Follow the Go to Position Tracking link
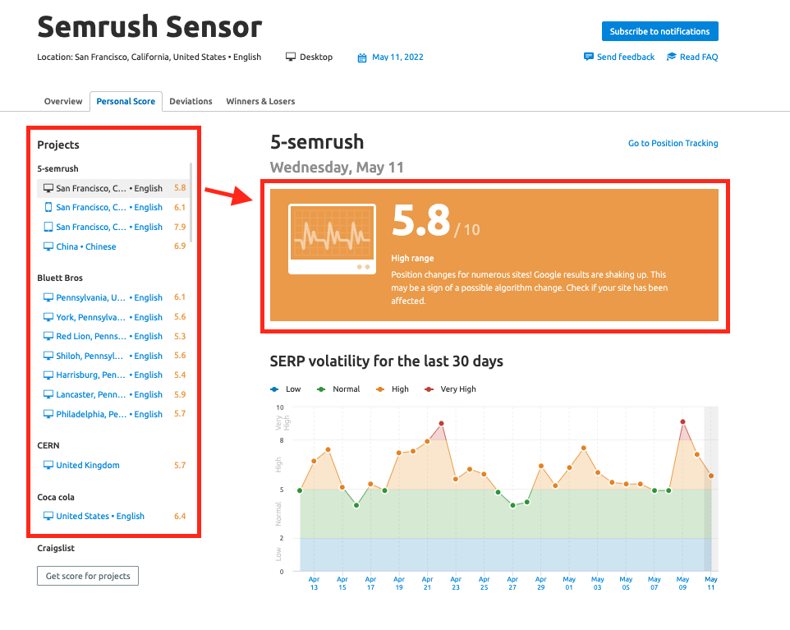 (x=673, y=143)
